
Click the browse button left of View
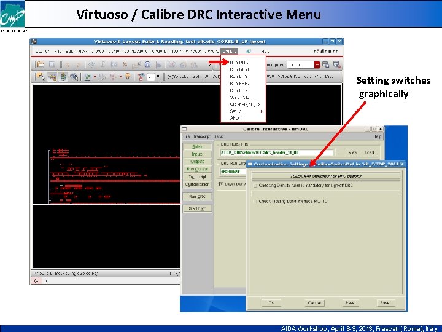click(340, 152)
